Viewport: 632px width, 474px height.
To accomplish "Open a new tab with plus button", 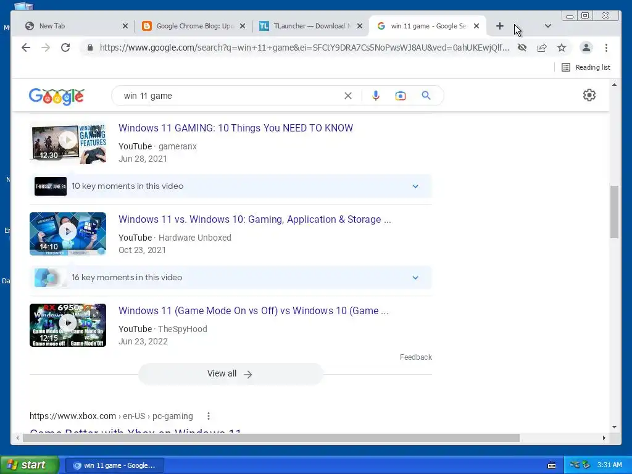I will tap(499, 26).
